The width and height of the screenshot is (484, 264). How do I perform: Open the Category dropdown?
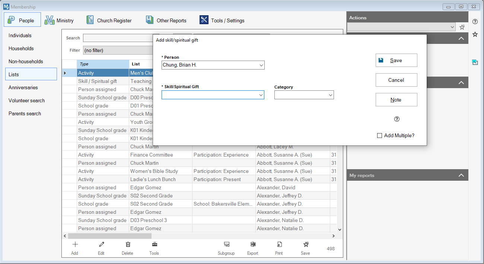331,95
